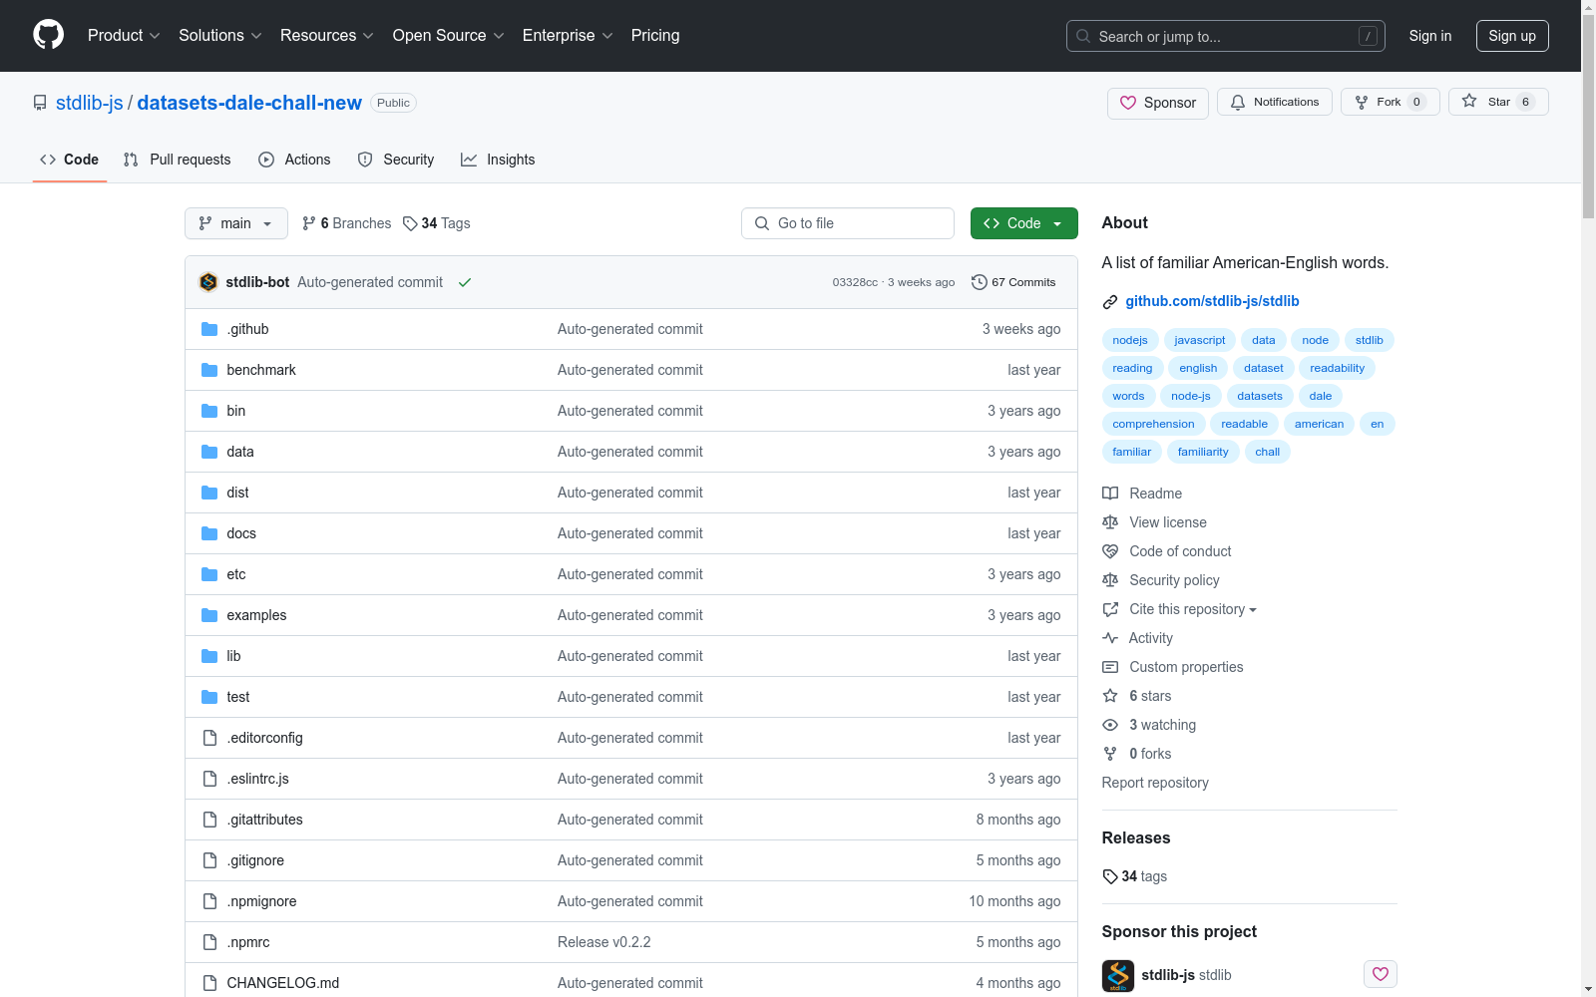Expand the Open Source menu
The width and height of the screenshot is (1596, 997).
coord(448,35)
